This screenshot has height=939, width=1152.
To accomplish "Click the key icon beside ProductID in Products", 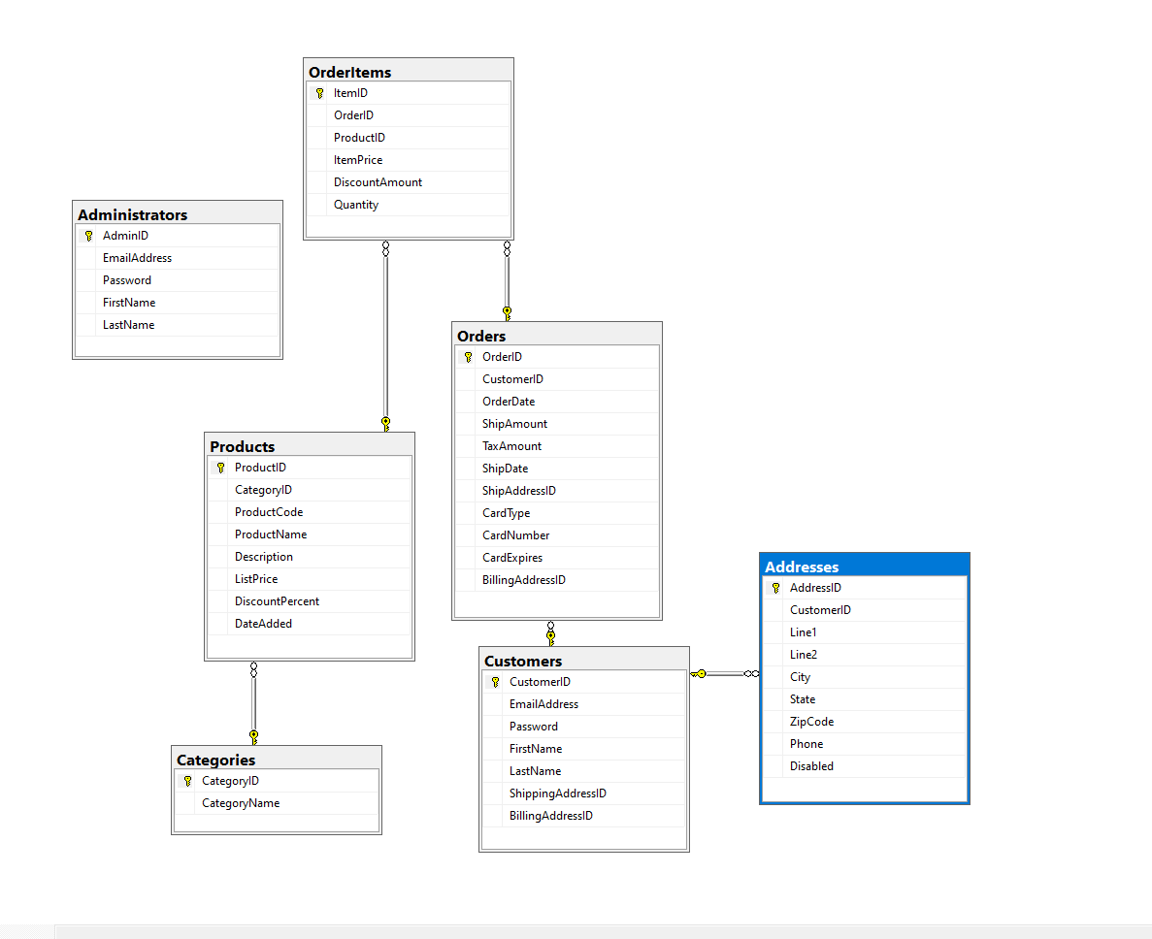I will [x=220, y=467].
